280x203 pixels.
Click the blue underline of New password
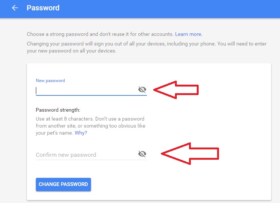[91, 95]
